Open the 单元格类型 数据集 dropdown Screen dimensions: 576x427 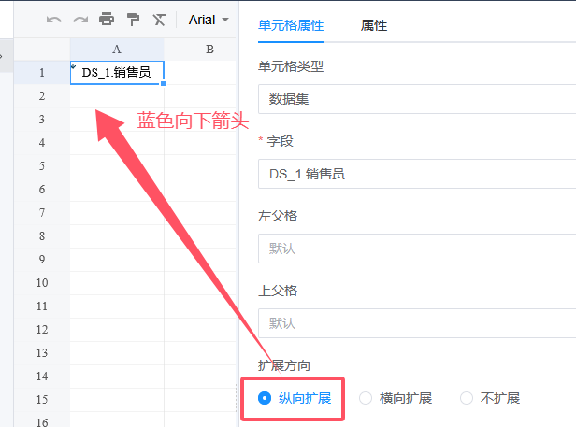pyautogui.click(x=416, y=99)
